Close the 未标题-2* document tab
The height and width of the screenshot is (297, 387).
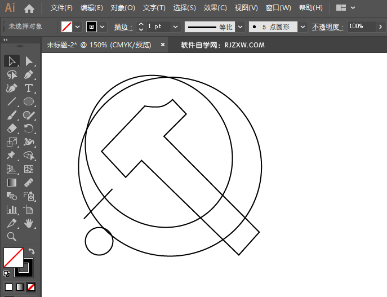(x=163, y=45)
